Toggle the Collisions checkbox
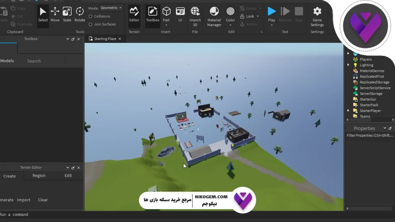Screen dimensions: 395x222 90,16
